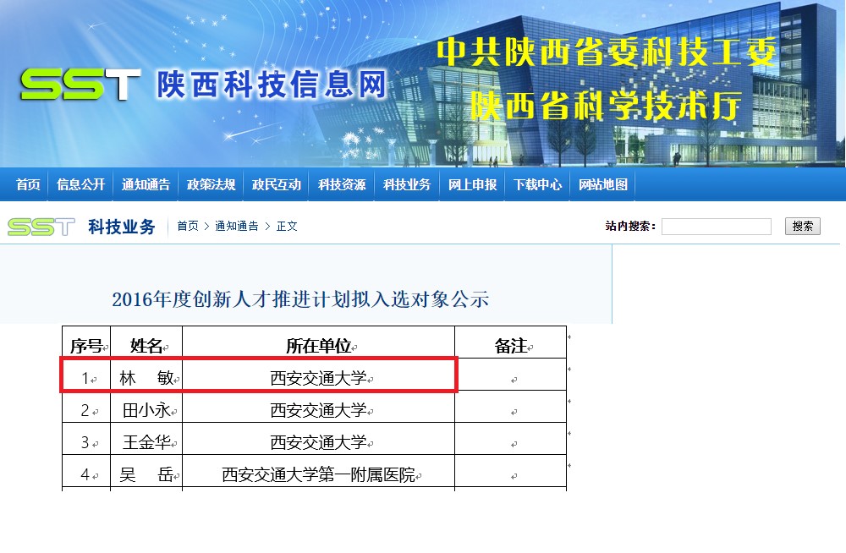Select 通知通告 in the navigation bar

point(146,184)
